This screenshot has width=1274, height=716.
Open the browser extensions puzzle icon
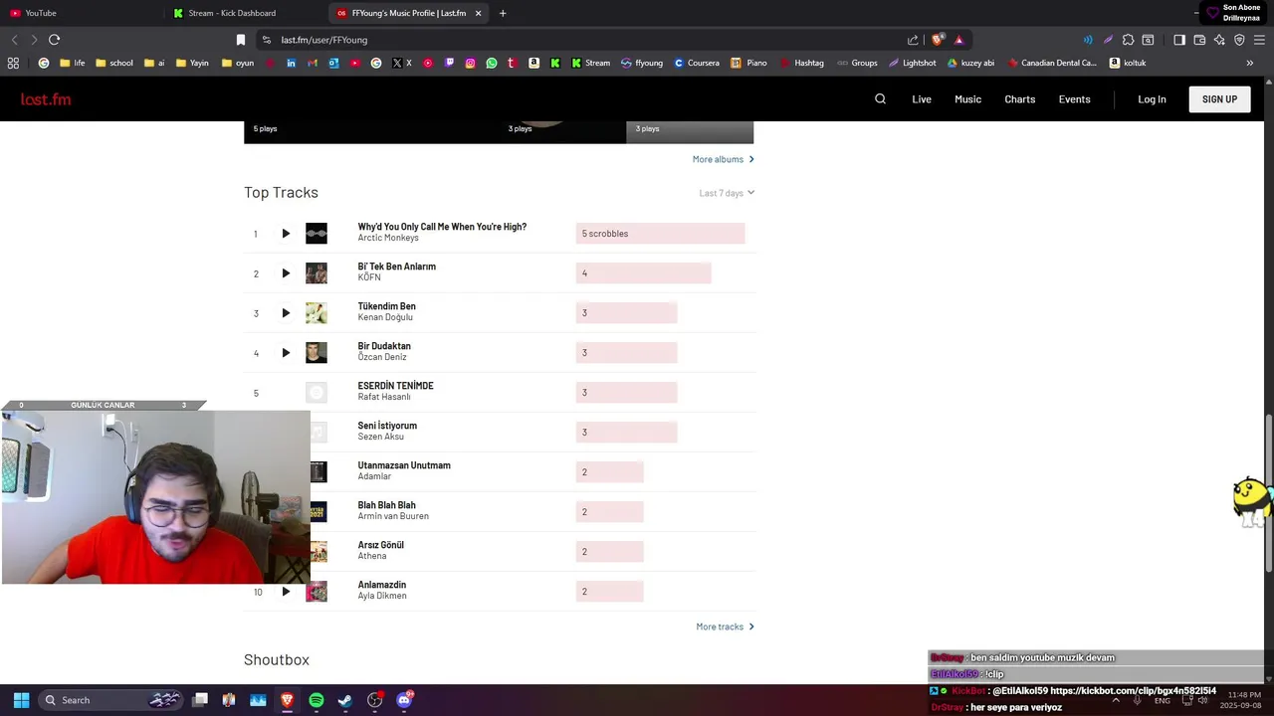click(1128, 40)
